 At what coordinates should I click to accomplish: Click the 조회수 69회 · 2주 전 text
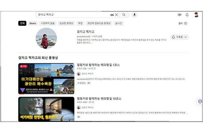point(86,102)
